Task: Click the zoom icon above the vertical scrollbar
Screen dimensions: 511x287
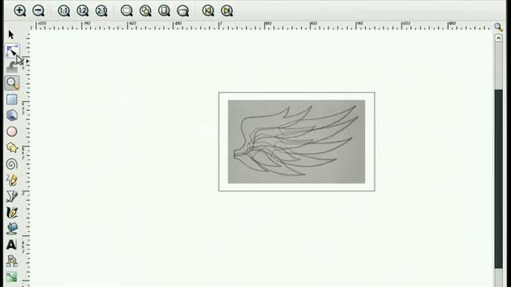Action: (x=498, y=27)
